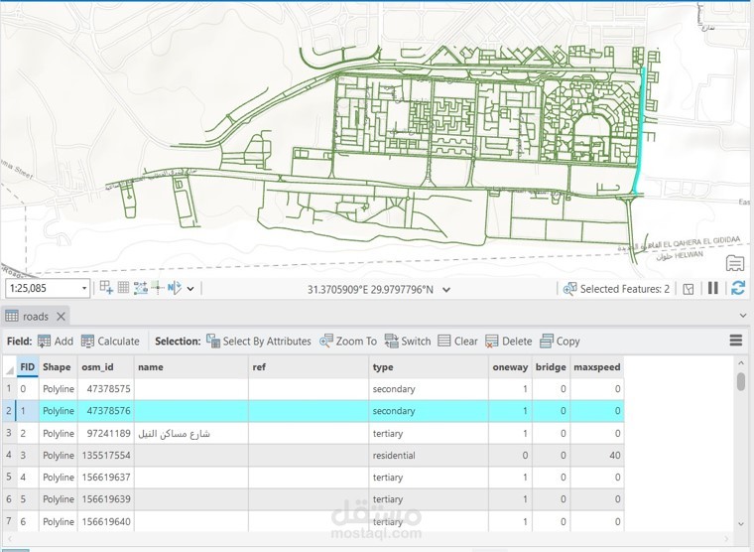Open Select By Attributes

pyautogui.click(x=258, y=341)
